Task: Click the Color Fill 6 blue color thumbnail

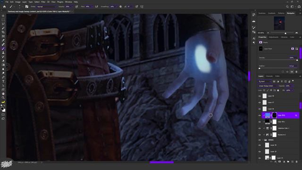Action: [268, 115]
